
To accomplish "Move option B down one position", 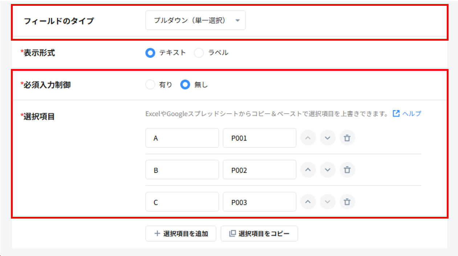I will coord(327,170).
